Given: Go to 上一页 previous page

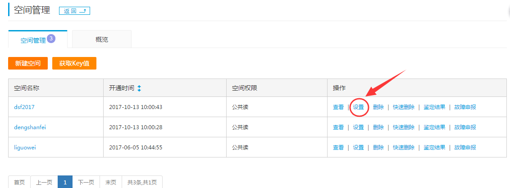Looking at the screenshot, I should 44,182.
